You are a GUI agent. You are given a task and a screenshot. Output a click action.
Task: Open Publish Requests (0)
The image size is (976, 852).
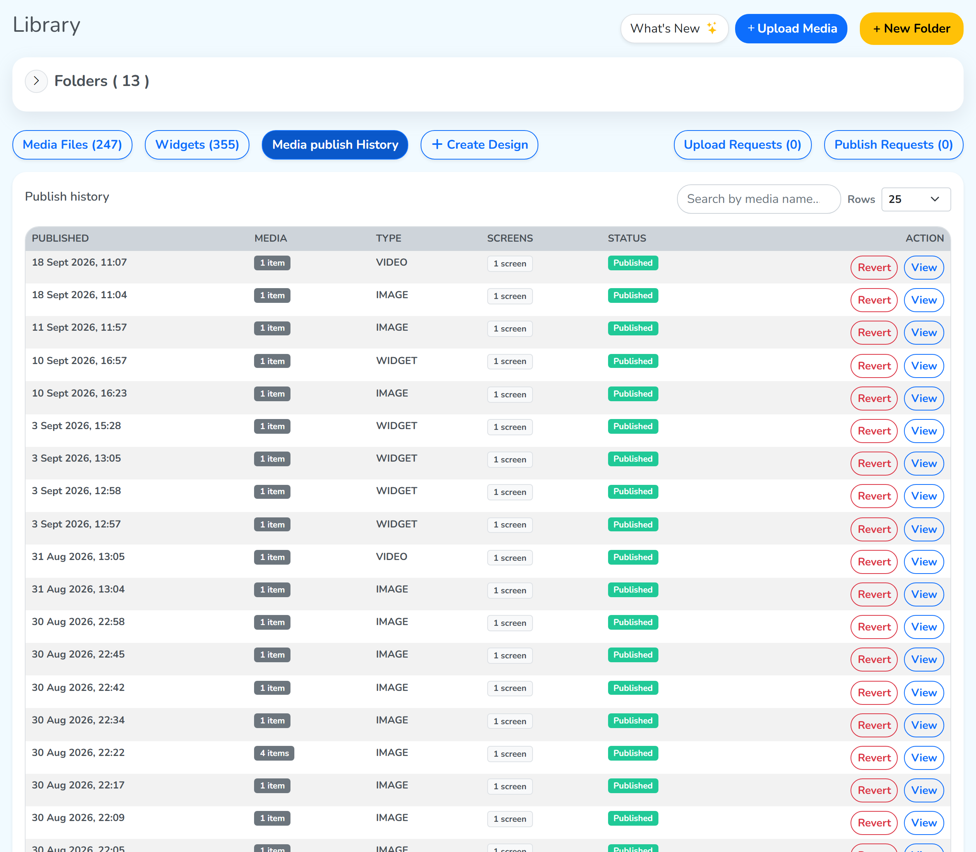coord(893,144)
